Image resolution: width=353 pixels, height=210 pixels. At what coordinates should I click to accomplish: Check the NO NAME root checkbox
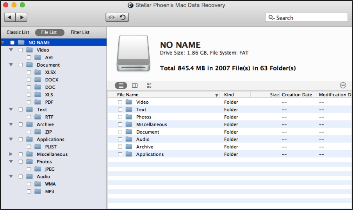pyautogui.click(x=12, y=42)
